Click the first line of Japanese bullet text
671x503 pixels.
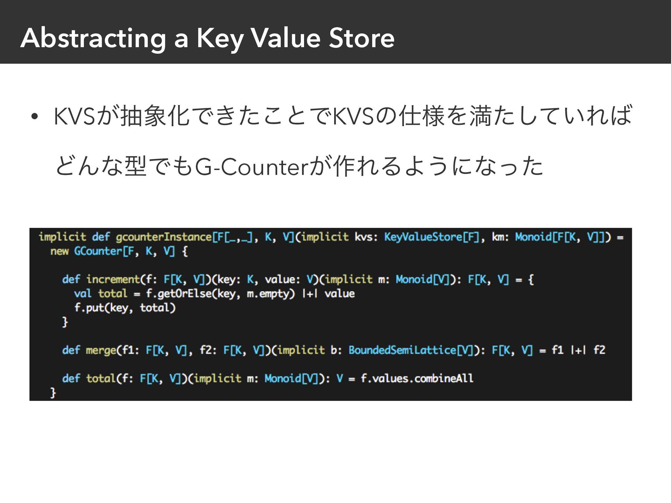pos(343,116)
